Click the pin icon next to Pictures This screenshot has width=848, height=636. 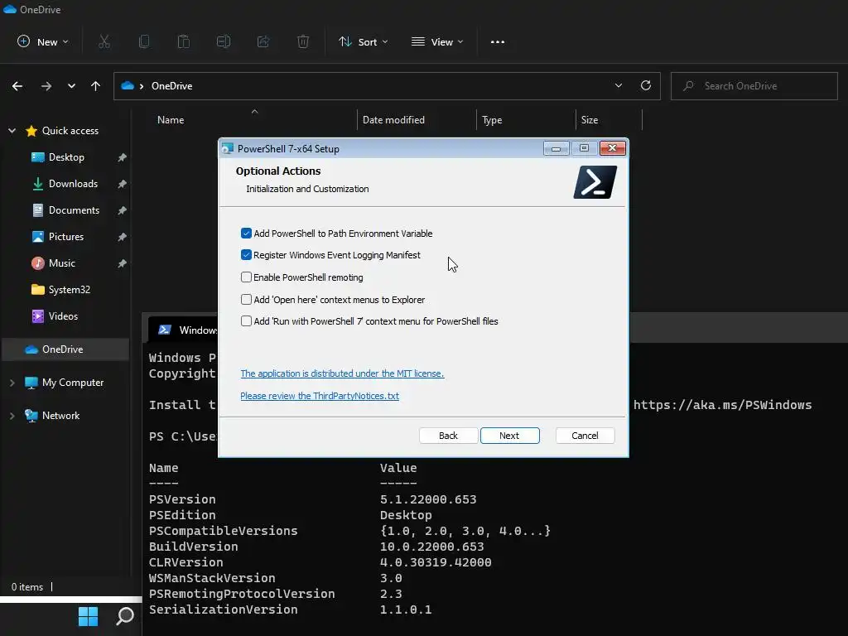123,237
